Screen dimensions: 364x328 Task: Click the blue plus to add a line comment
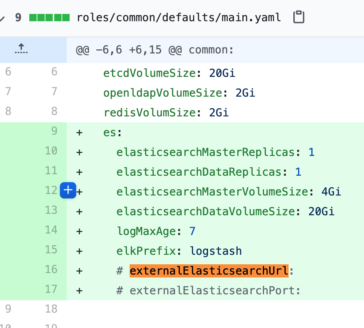(68, 190)
